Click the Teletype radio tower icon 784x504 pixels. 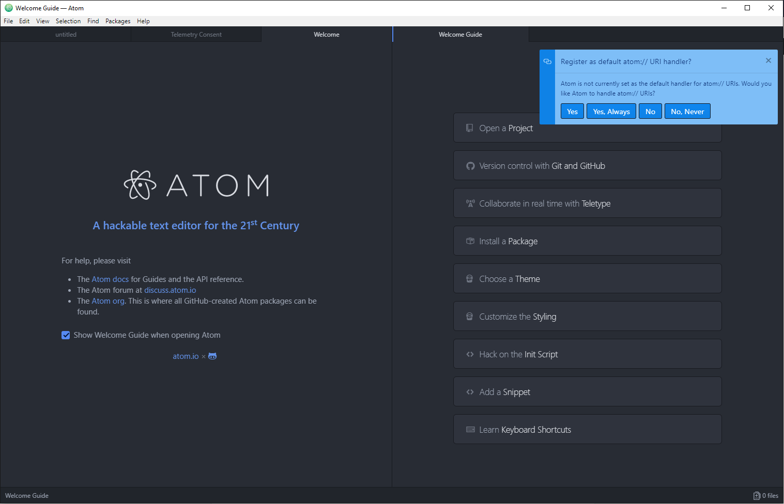click(470, 203)
